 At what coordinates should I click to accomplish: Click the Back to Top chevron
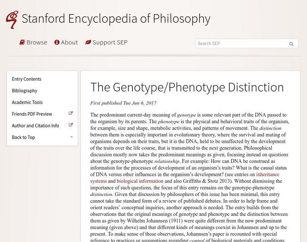(x=71, y=137)
